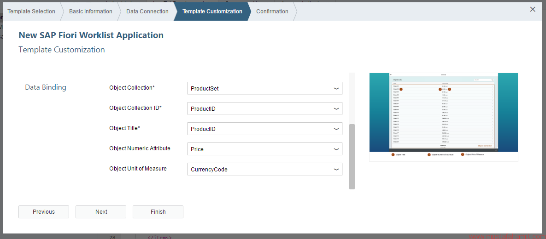The height and width of the screenshot is (239, 546).
Task: Click the Object Numeric Attribute label
Action: point(140,148)
